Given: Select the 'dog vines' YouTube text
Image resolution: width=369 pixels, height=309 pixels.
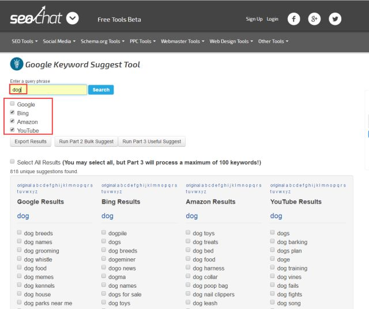Looking at the screenshot, I should click(289, 277).
